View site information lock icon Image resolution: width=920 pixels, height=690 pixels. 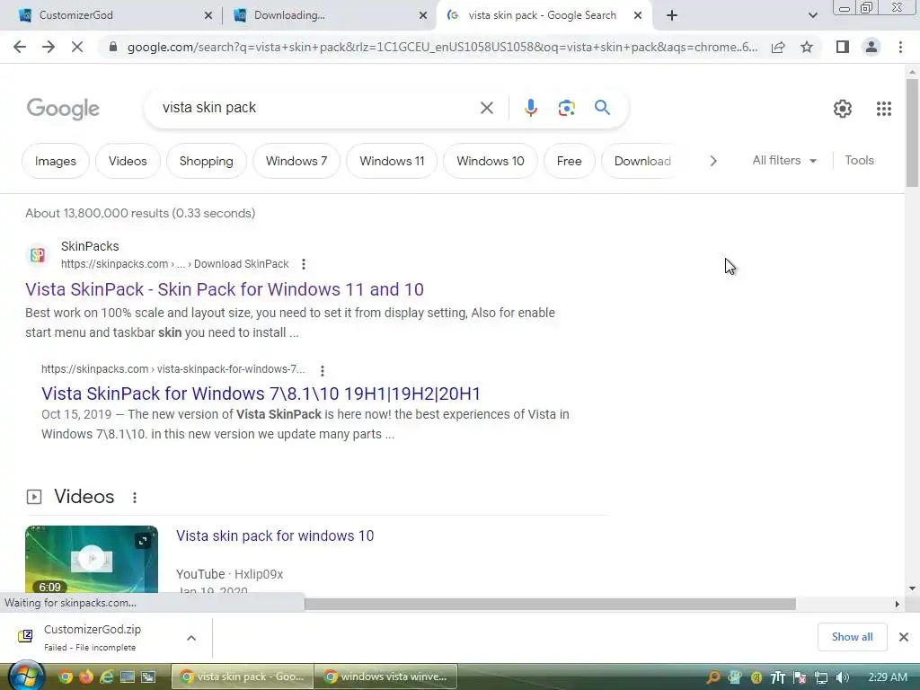112,47
